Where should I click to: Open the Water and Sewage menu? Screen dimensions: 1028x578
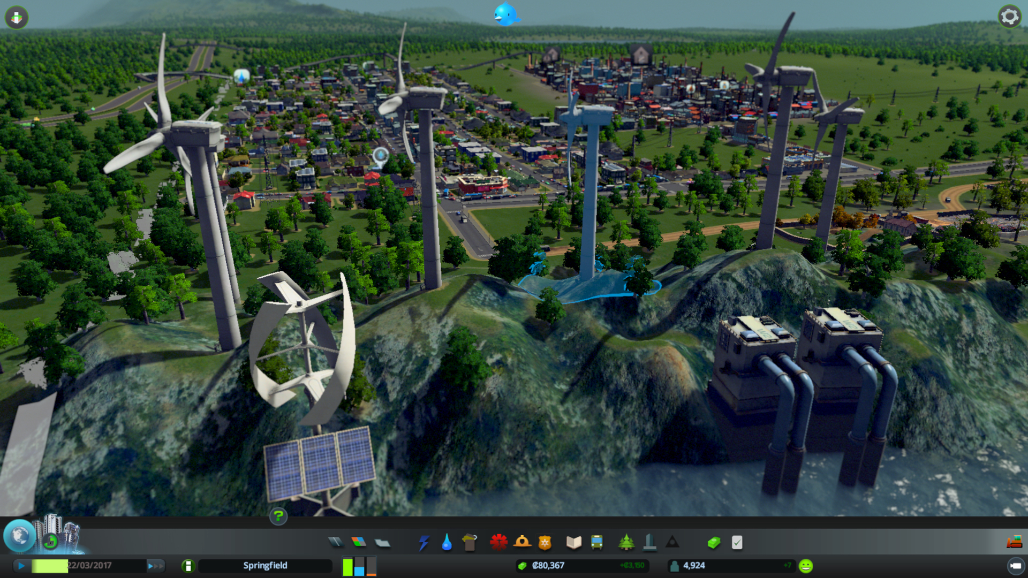point(447,543)
